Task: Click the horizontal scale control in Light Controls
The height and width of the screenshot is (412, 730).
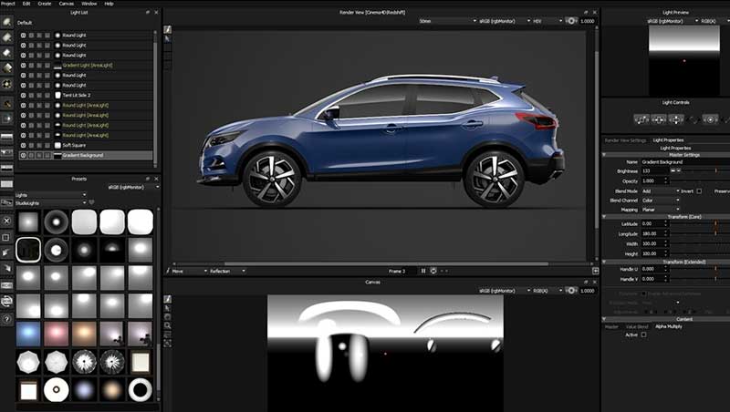Action: [x=659, y=119]
